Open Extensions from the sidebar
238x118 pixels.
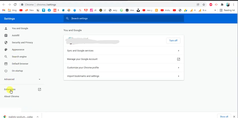click(10, 89)
